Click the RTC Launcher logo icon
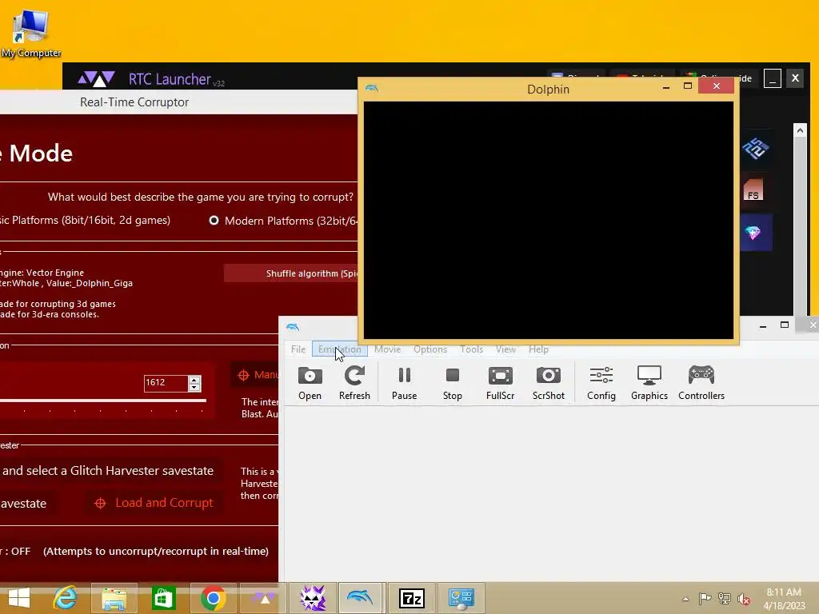819x614 pixels. click(96, 79)
